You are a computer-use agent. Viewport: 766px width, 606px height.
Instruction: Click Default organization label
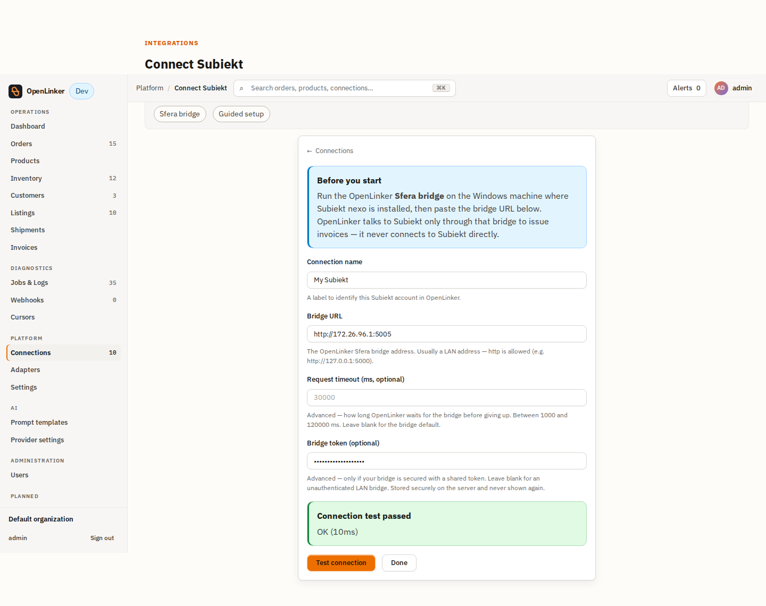click(41, 519)
